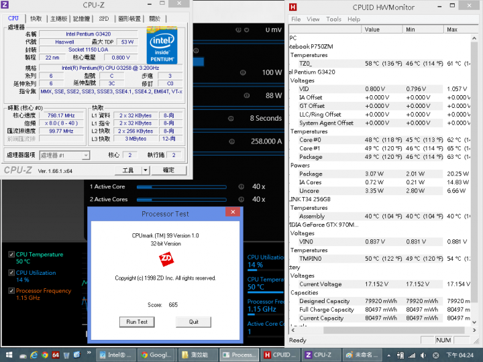Open the 關於 tab in CPU-Z
Viewport: 483px width, 362px height.
155,19
